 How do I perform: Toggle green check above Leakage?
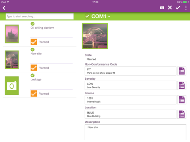click(x=32, y=75)
